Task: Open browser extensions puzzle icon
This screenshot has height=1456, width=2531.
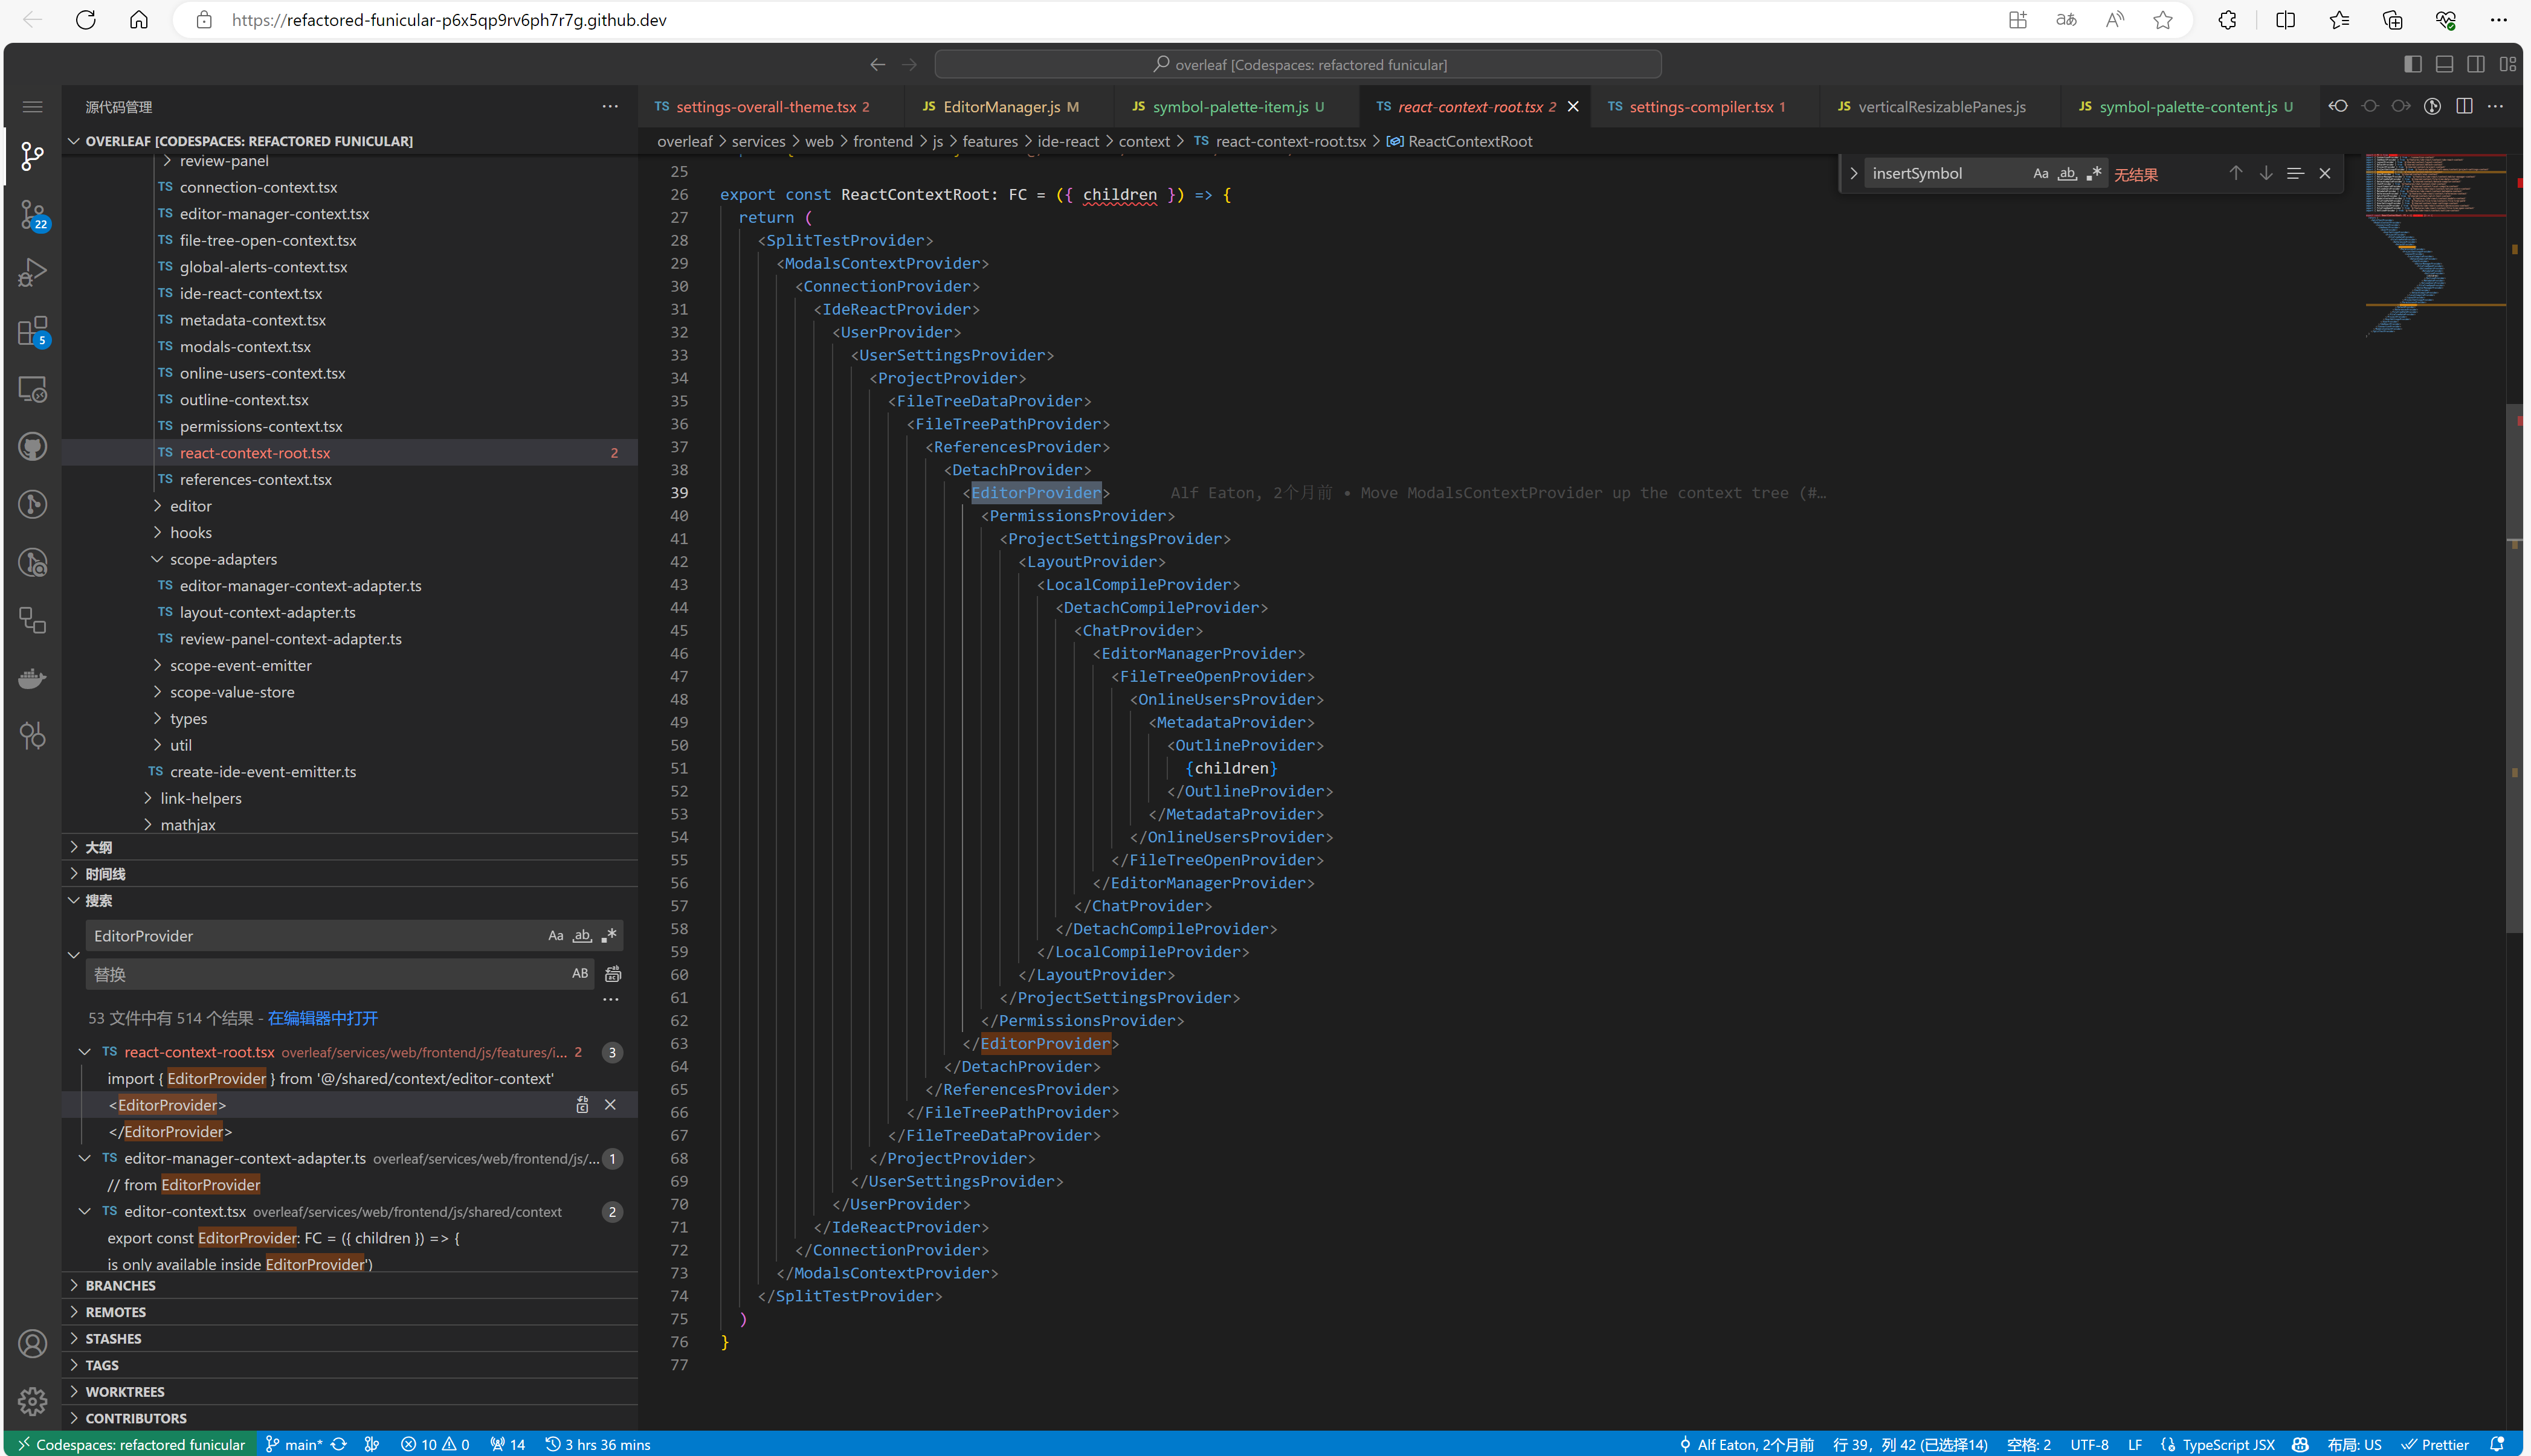Action: pos(2227,20)
